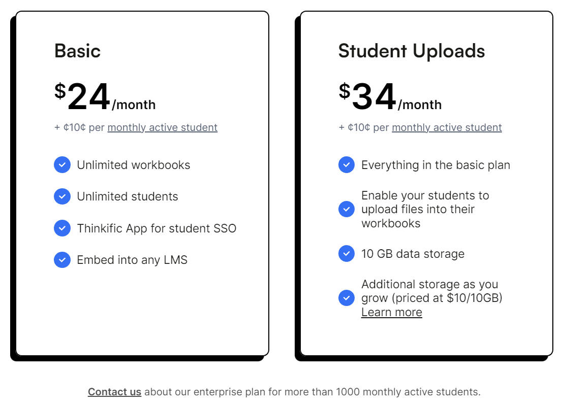Select the check icon for Thinkific App for student SSO
563x406 pixels.
point(62,228)
